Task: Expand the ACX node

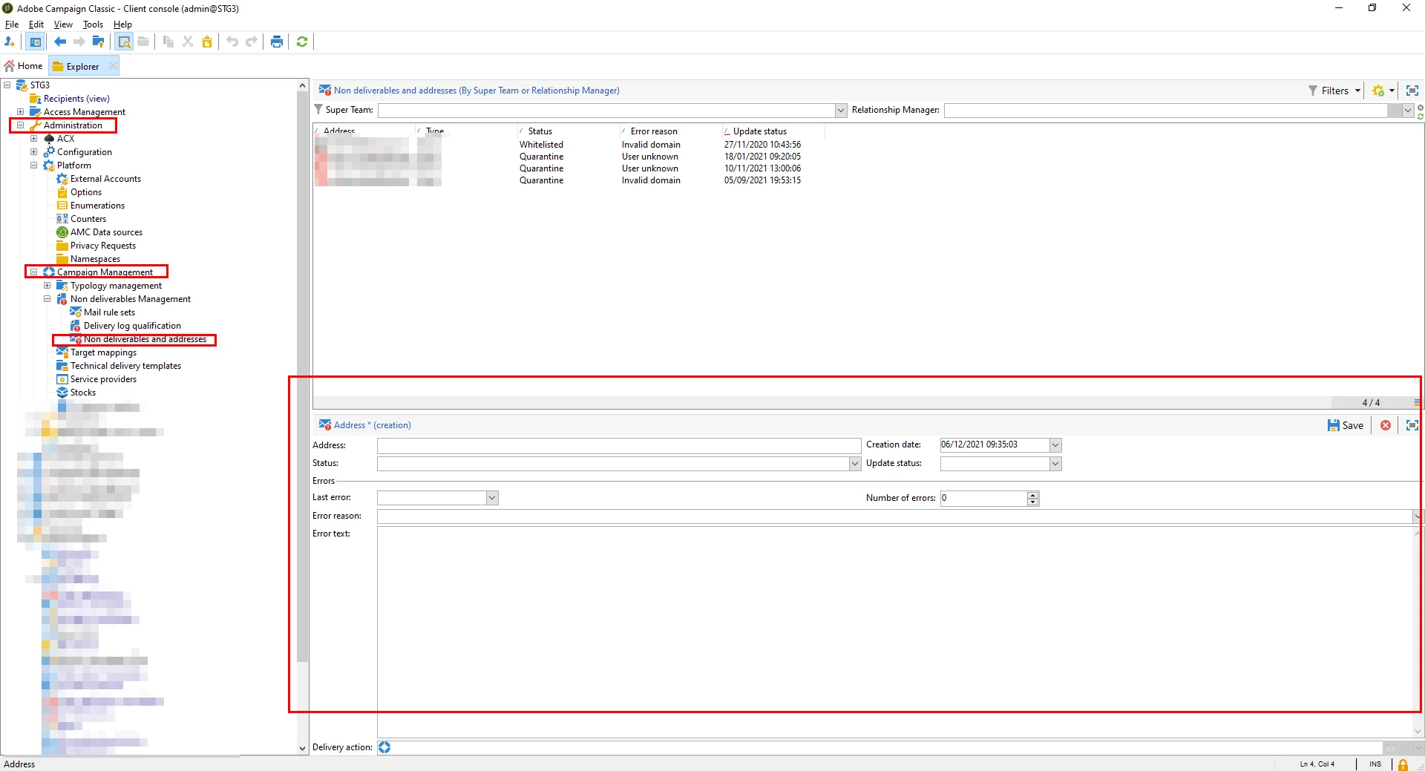Action: [34, 139]
